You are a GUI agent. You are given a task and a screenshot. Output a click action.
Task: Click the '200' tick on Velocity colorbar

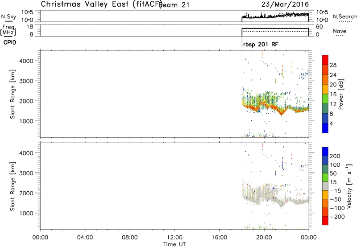[x=335, y=156]
